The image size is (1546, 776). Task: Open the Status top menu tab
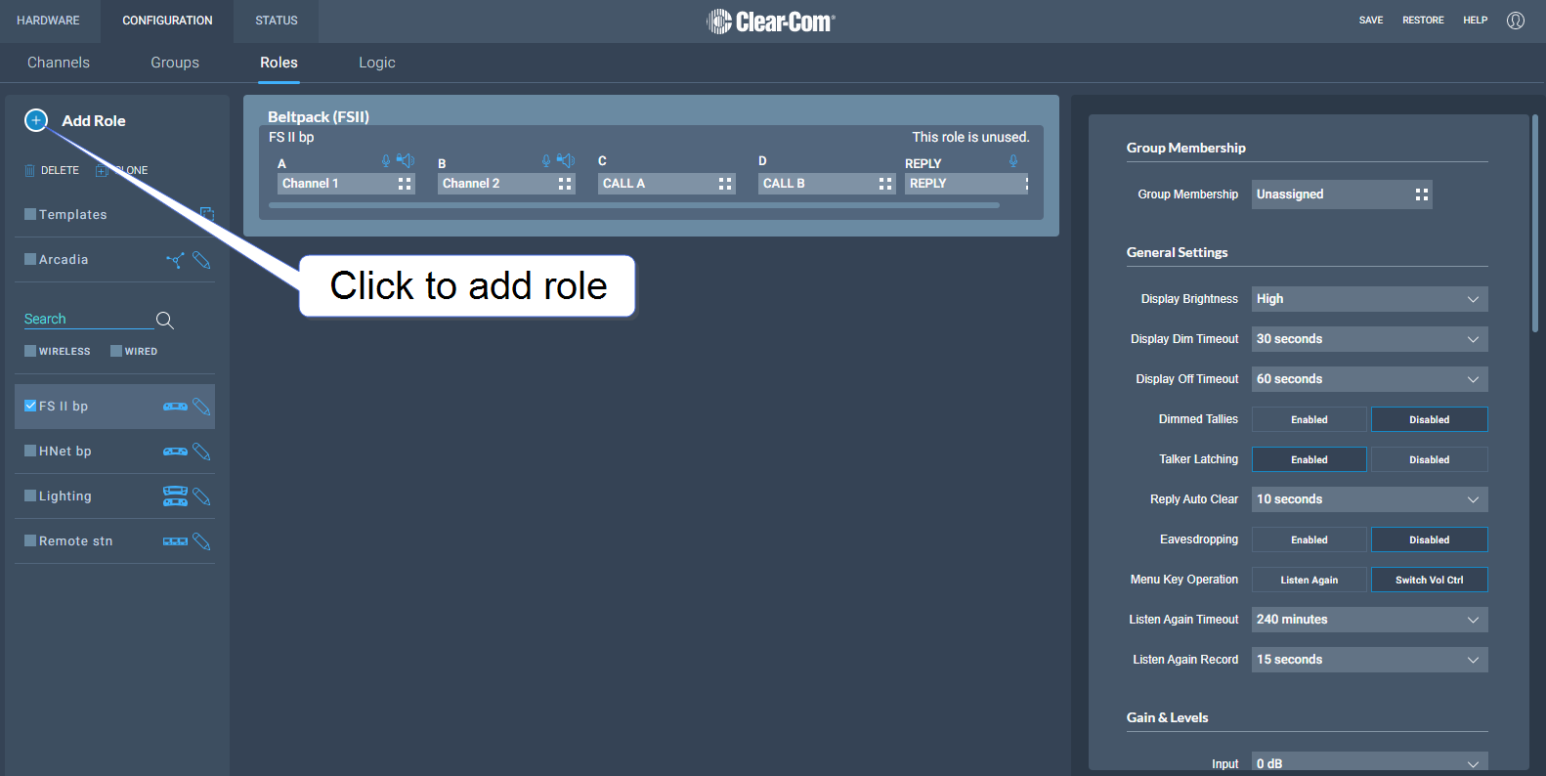(x=277, y=21)
